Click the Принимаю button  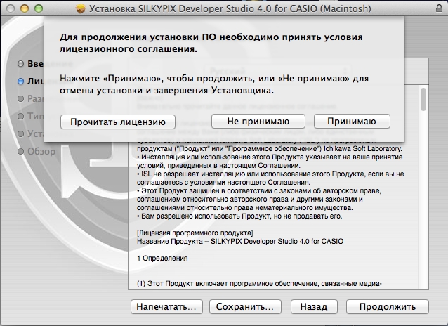(352, 122)
